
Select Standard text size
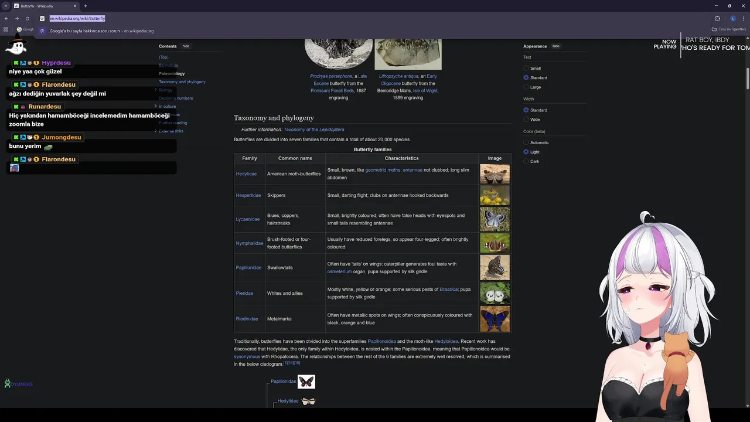pos(526,77)
